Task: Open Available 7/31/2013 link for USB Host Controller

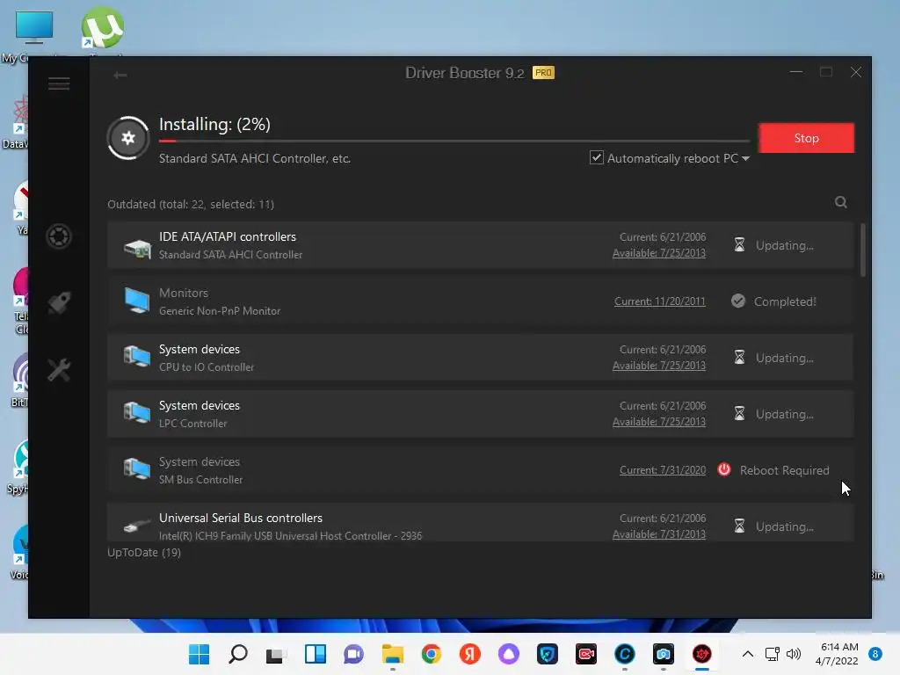Action: click(x=659, y=533)
